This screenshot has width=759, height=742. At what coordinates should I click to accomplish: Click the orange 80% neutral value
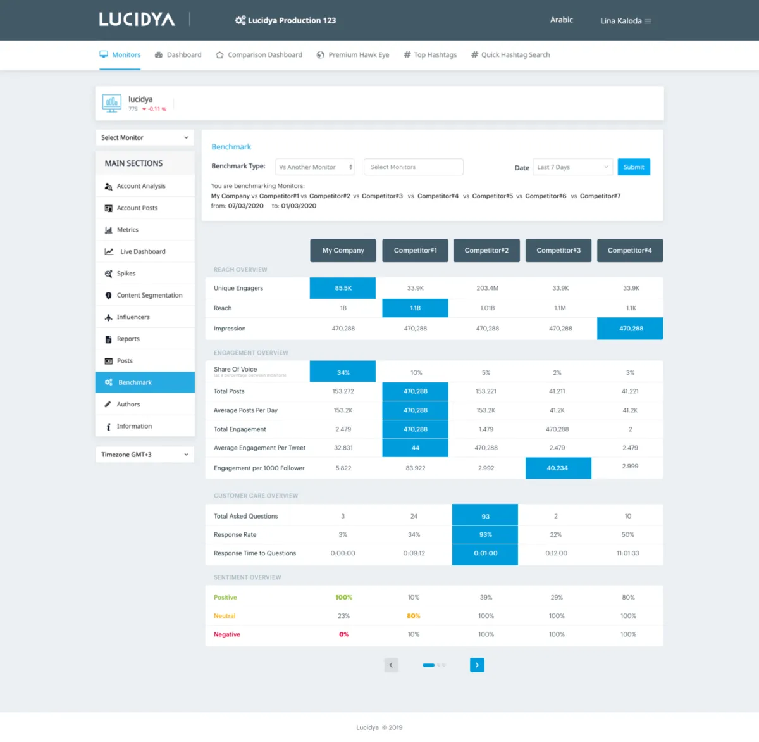414,616
